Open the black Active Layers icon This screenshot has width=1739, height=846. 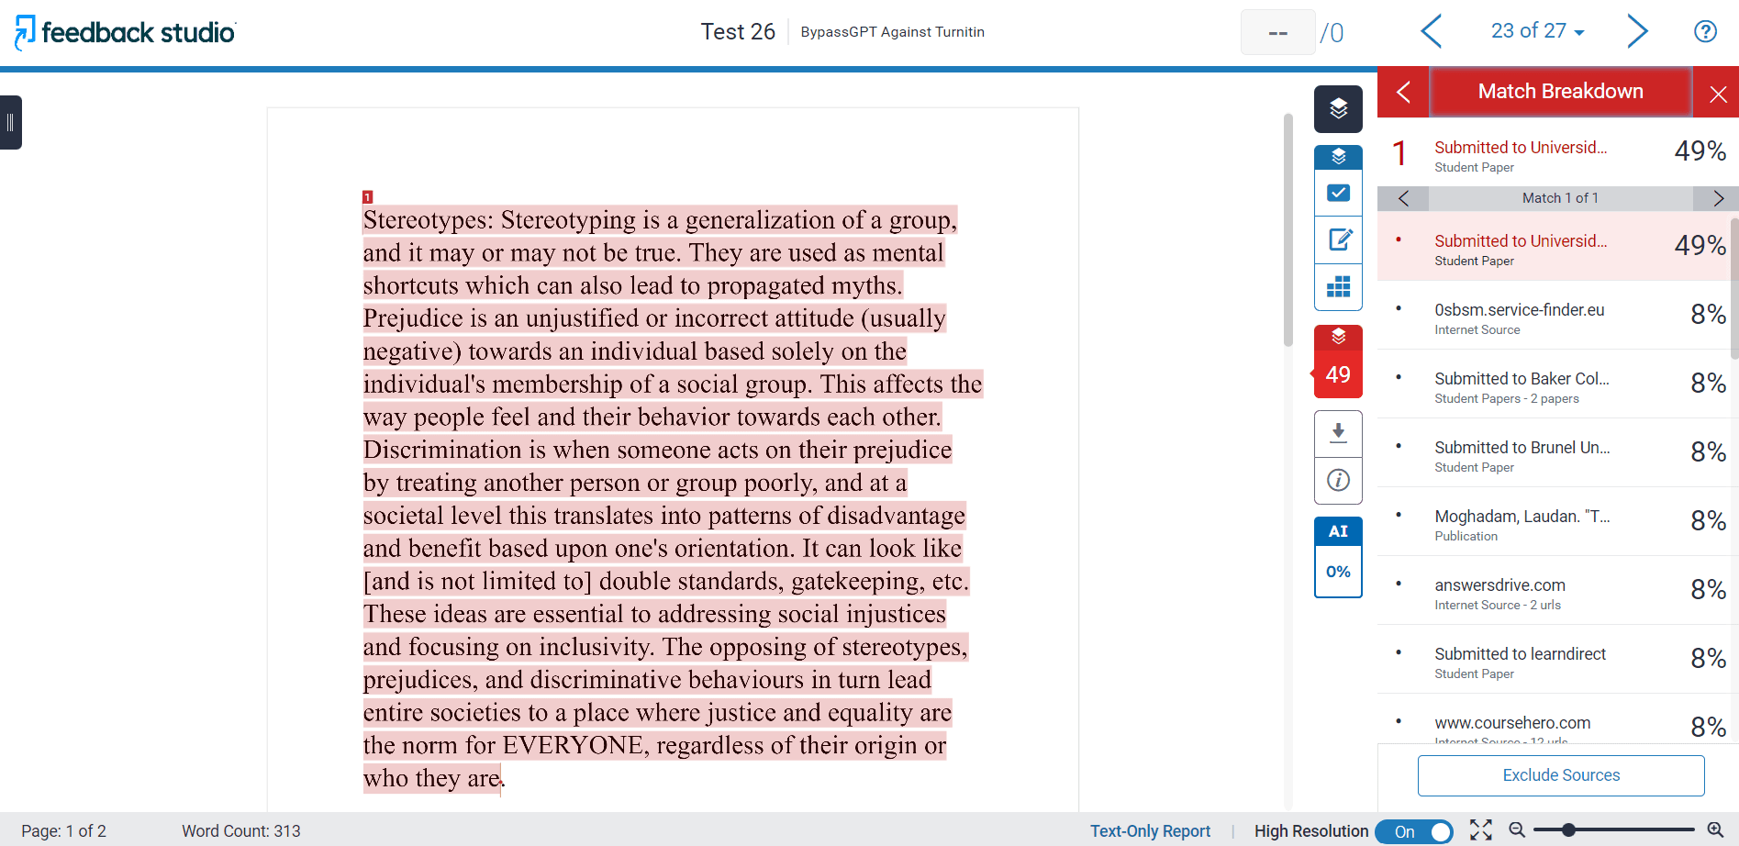point(1338,109)
